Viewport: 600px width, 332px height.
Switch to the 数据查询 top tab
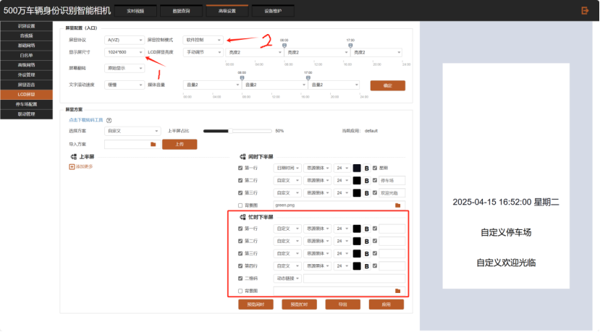click(x=182, y=11)
